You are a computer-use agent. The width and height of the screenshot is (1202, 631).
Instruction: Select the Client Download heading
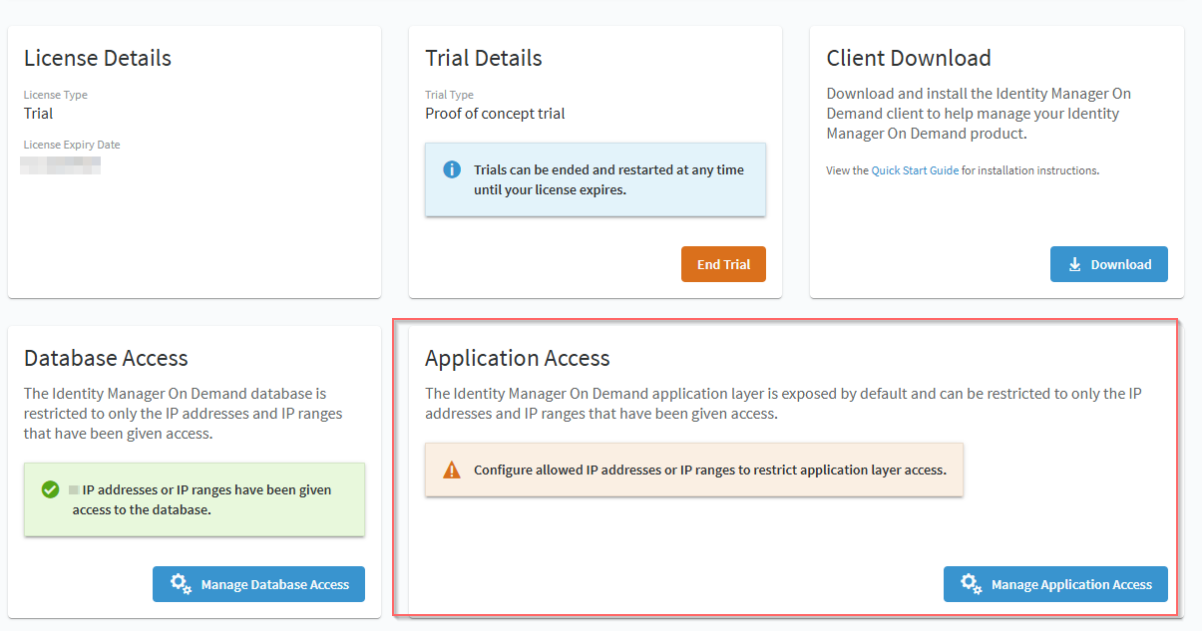point(909,58)
